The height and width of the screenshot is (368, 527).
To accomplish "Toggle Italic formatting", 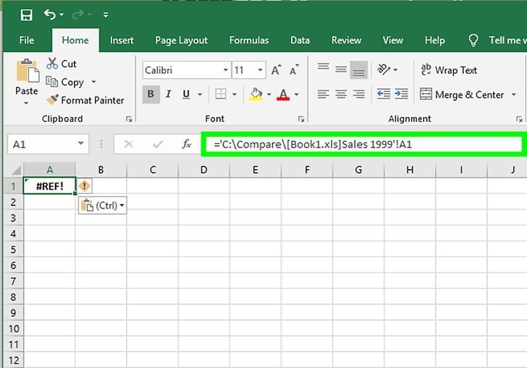I will click(169, 94).
